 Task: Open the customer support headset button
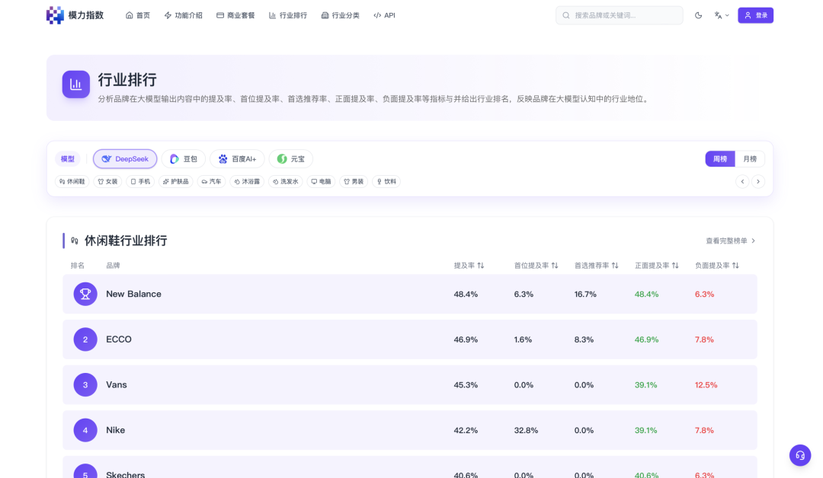coord(800,455)
